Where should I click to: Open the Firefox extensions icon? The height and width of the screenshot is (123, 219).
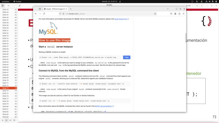(179, 14)
